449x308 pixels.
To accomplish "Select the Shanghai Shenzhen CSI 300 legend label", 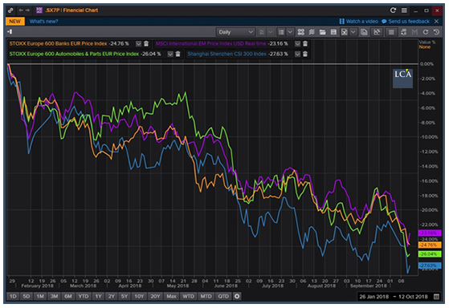I will tap(227, 54).
